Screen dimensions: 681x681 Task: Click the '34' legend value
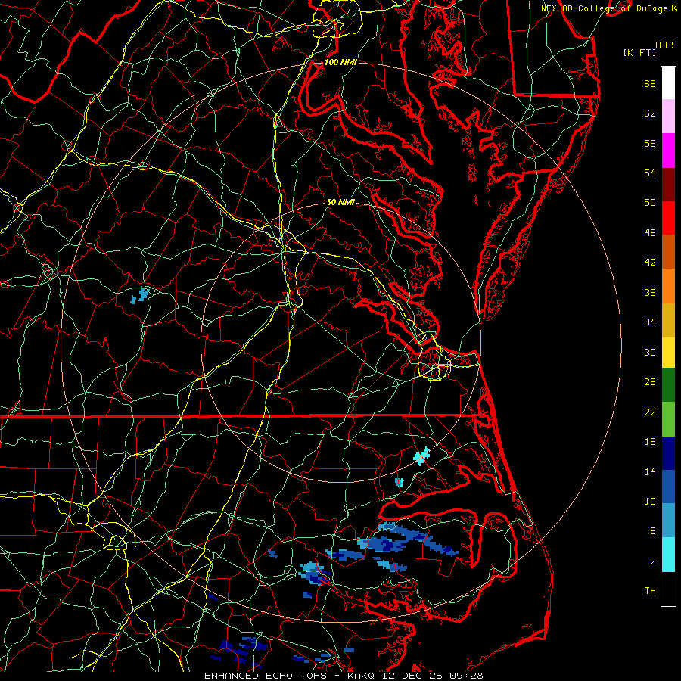point(650,322)
